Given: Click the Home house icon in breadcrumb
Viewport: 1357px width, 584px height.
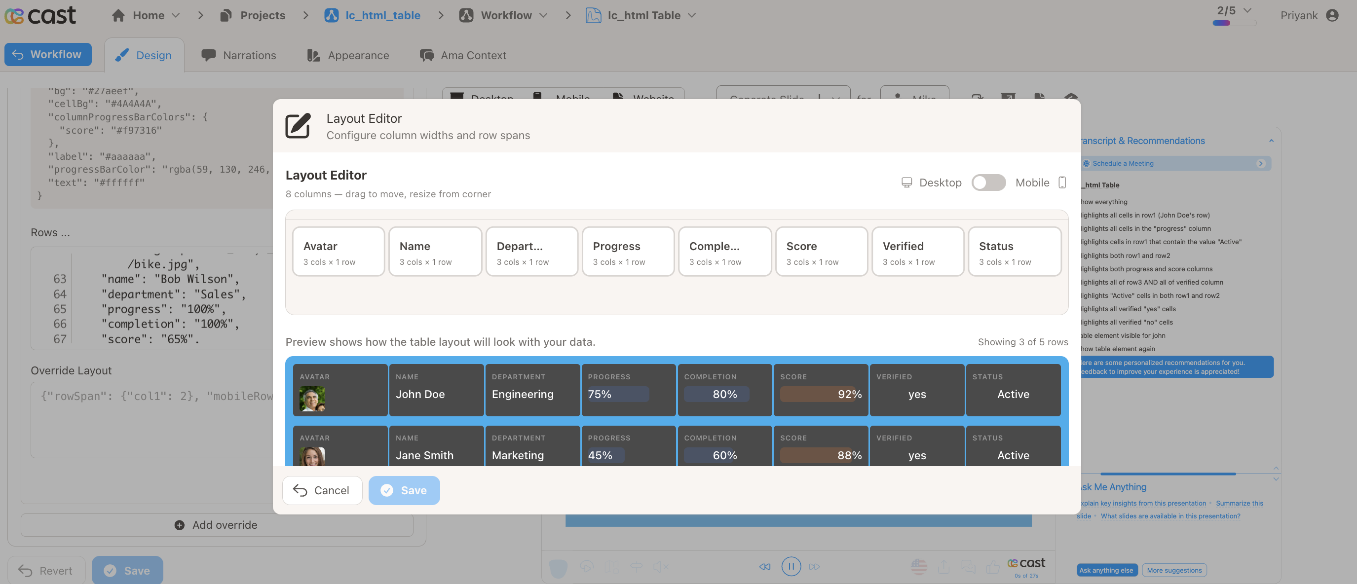Looking at the screenshot, I should pos(118,15).
